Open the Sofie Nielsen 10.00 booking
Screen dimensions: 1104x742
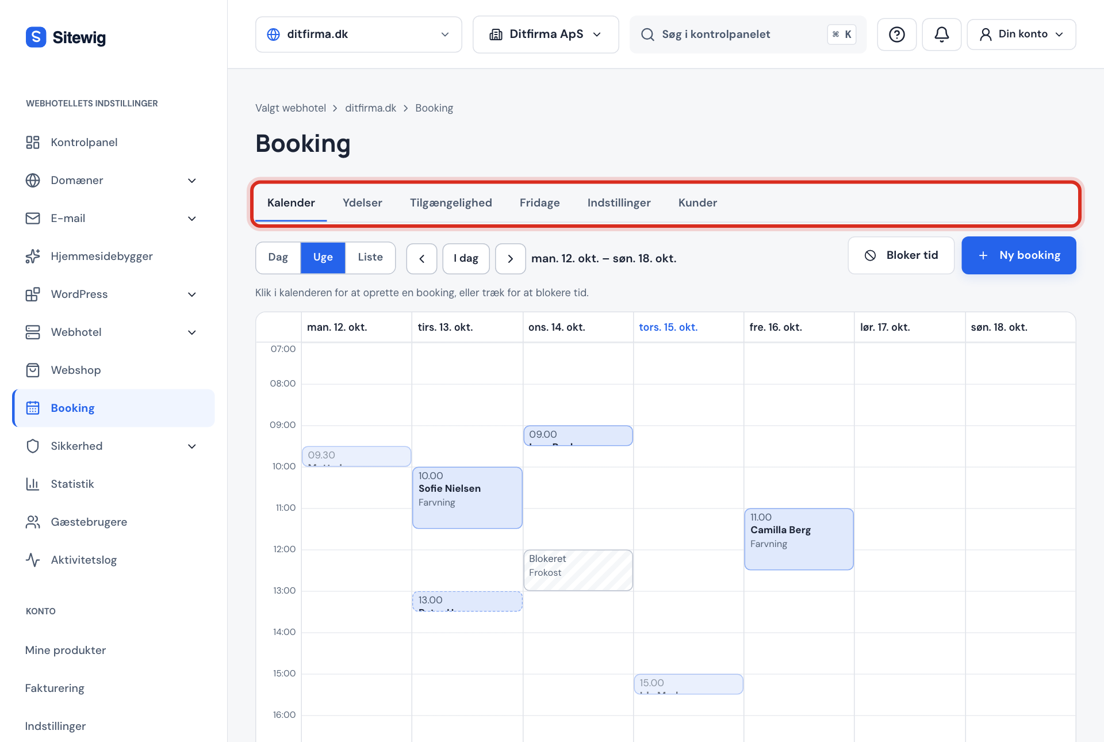point(467,498)
